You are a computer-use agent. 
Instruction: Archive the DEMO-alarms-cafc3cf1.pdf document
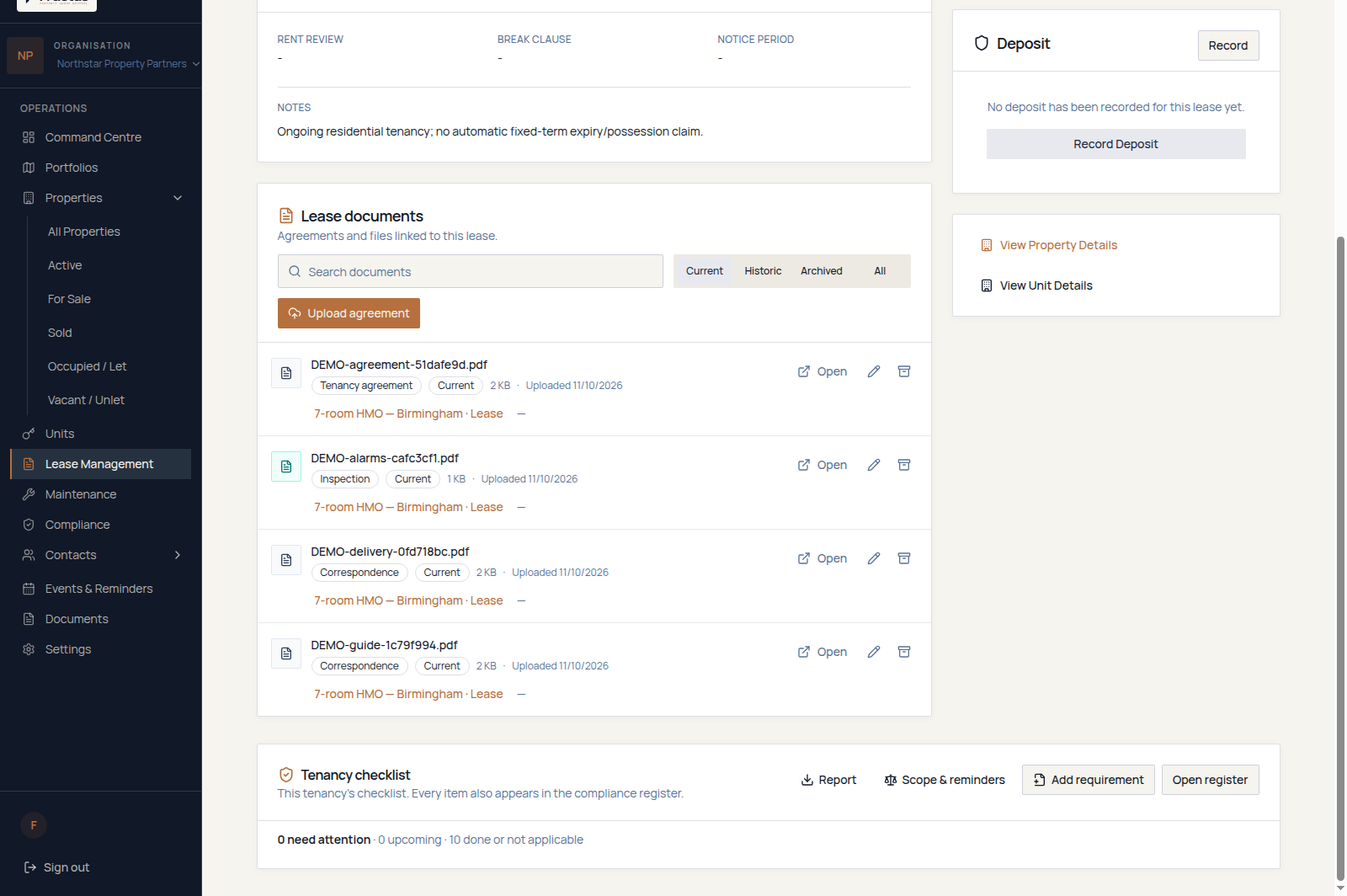click(x=904, y=465)
